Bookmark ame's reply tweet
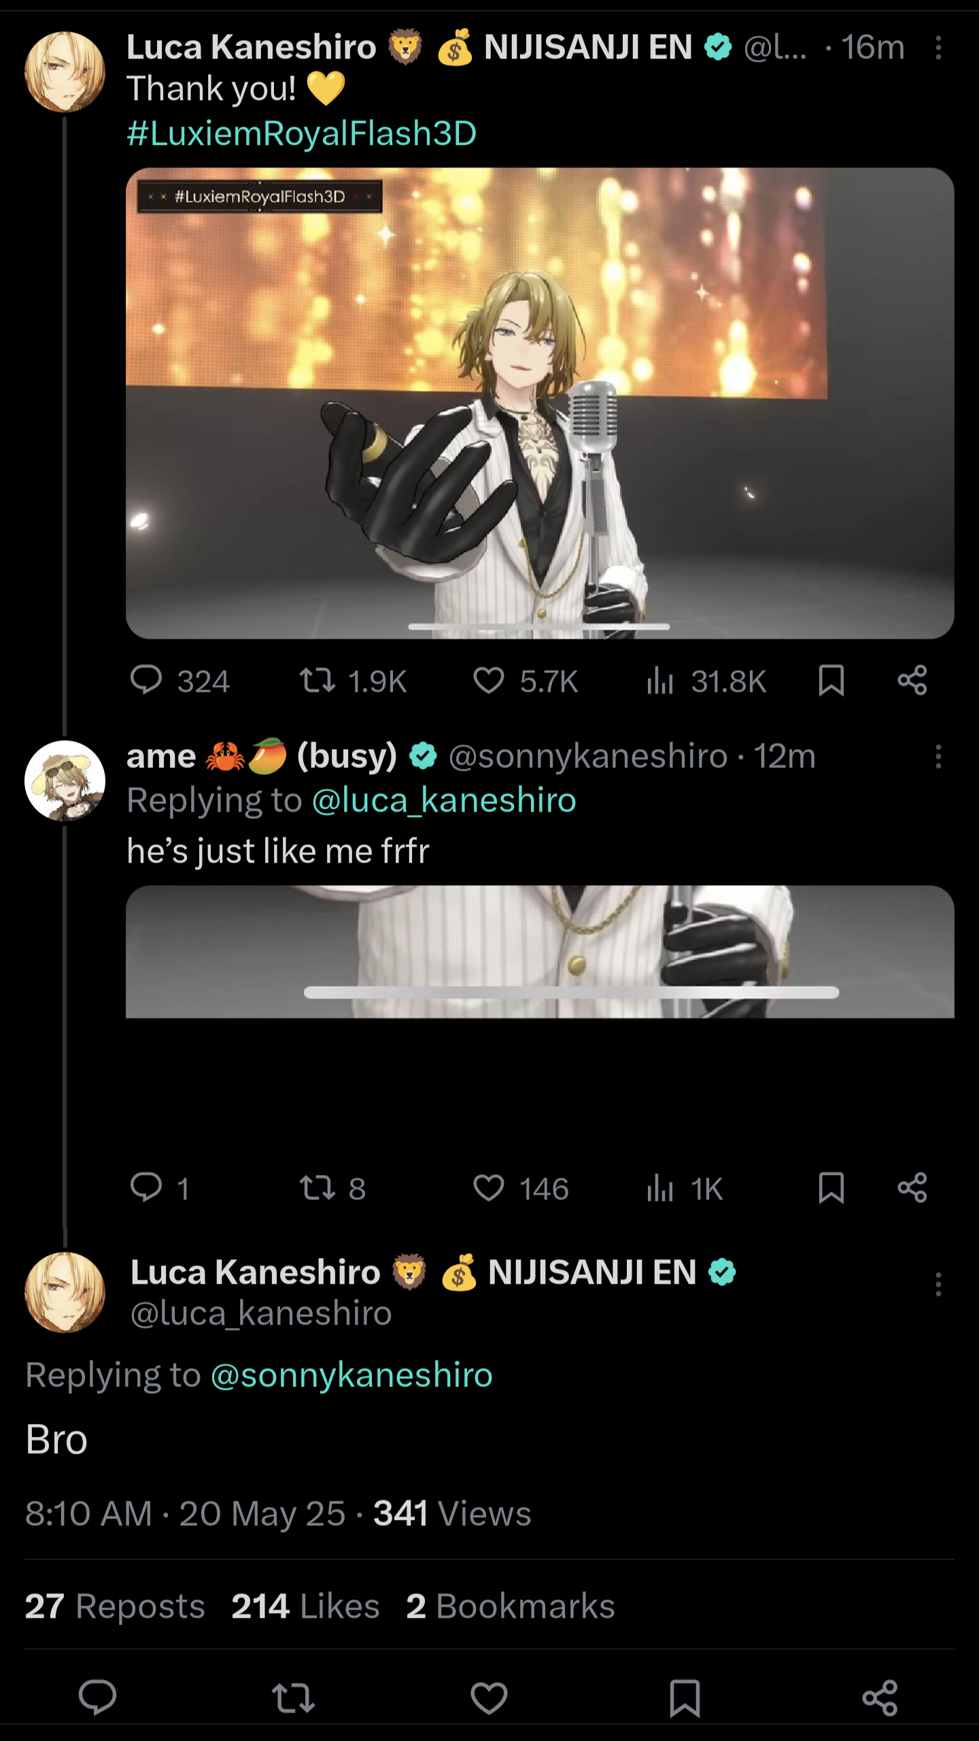 point(831,1188)
